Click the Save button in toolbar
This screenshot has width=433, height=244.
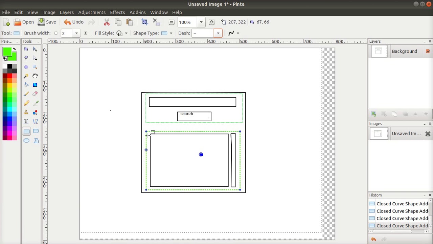(47, 22)
